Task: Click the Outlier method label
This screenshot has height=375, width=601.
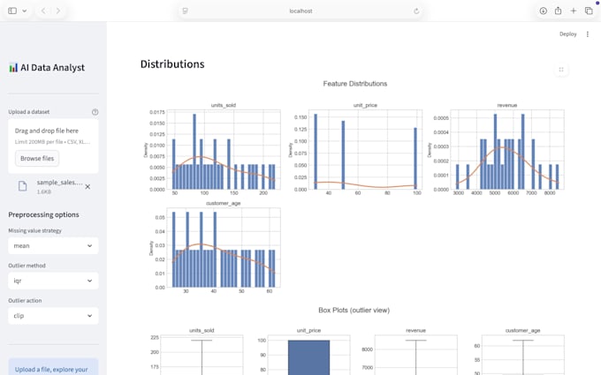Action: tap(27, 266)
